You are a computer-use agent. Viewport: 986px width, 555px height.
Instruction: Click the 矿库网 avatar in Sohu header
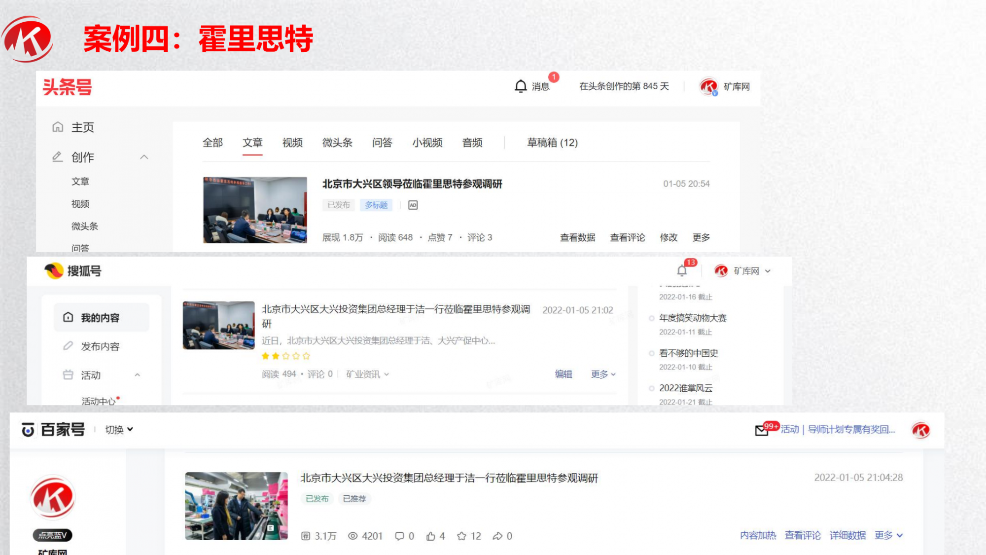(721, 271)
